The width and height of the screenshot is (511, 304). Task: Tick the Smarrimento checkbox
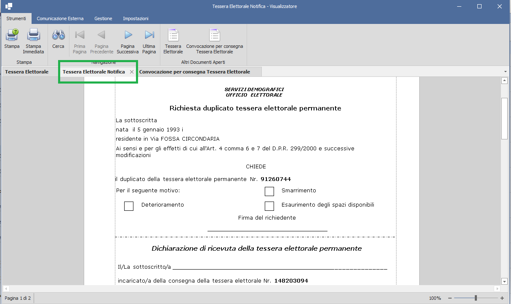coord(269,191)
